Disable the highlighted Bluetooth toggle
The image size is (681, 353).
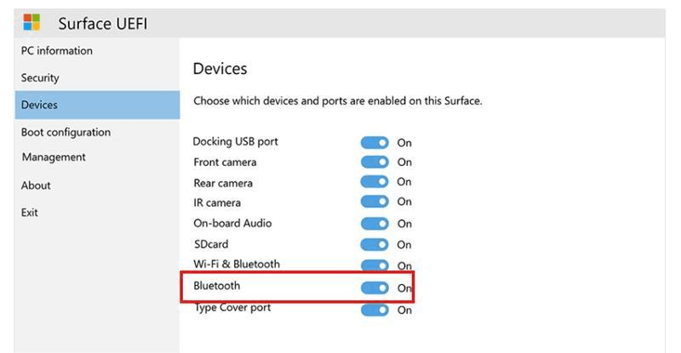[x=375, y=288]
